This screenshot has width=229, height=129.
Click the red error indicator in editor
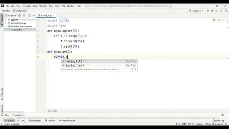pyautogui.click(x=214, y=20)
